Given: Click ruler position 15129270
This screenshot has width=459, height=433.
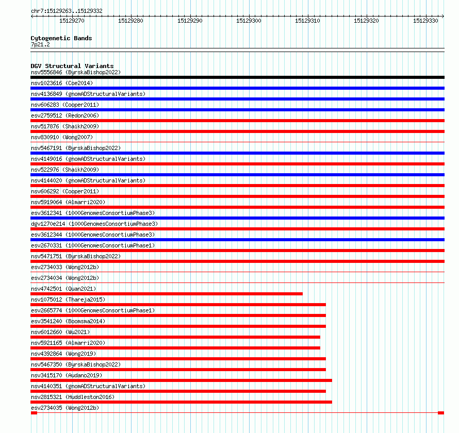Looking at the screenshot, I should click(72, 21).
